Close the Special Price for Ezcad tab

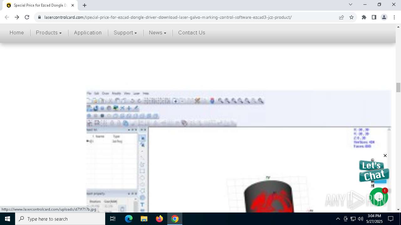click(x=73, y=5)
